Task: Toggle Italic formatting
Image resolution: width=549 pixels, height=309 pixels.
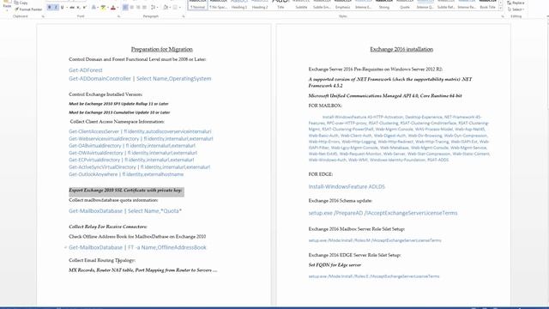Action: click(56, 8)
